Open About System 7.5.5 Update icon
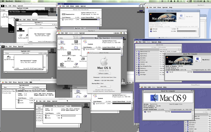211x132 pixels. coord(69,53)
